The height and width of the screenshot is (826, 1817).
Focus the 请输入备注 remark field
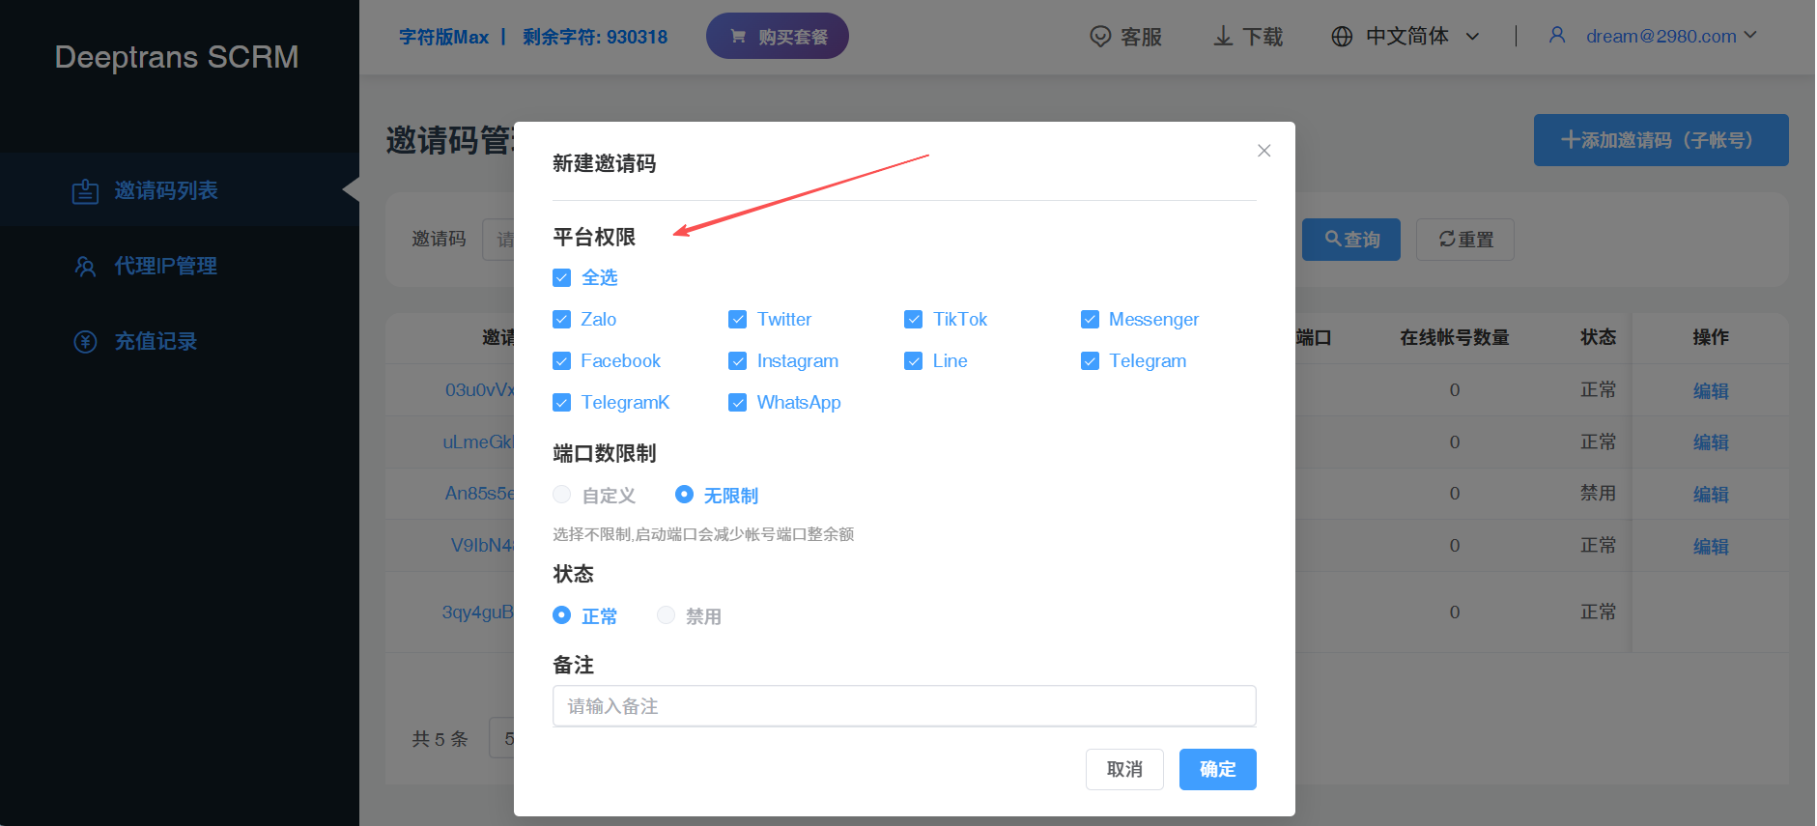point(904,706)
